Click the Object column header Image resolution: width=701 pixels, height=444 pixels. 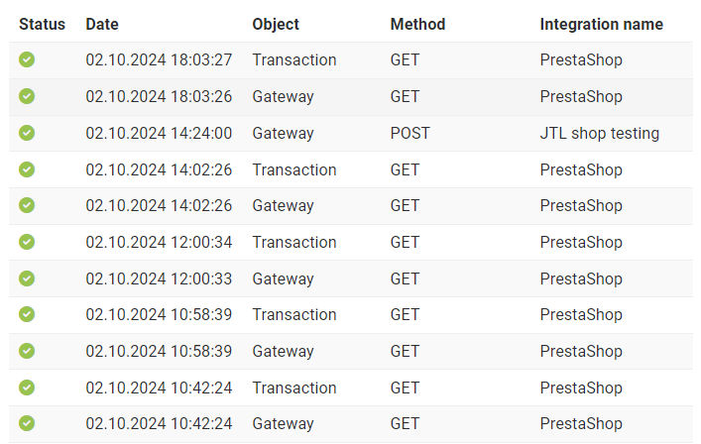[276, 24]
